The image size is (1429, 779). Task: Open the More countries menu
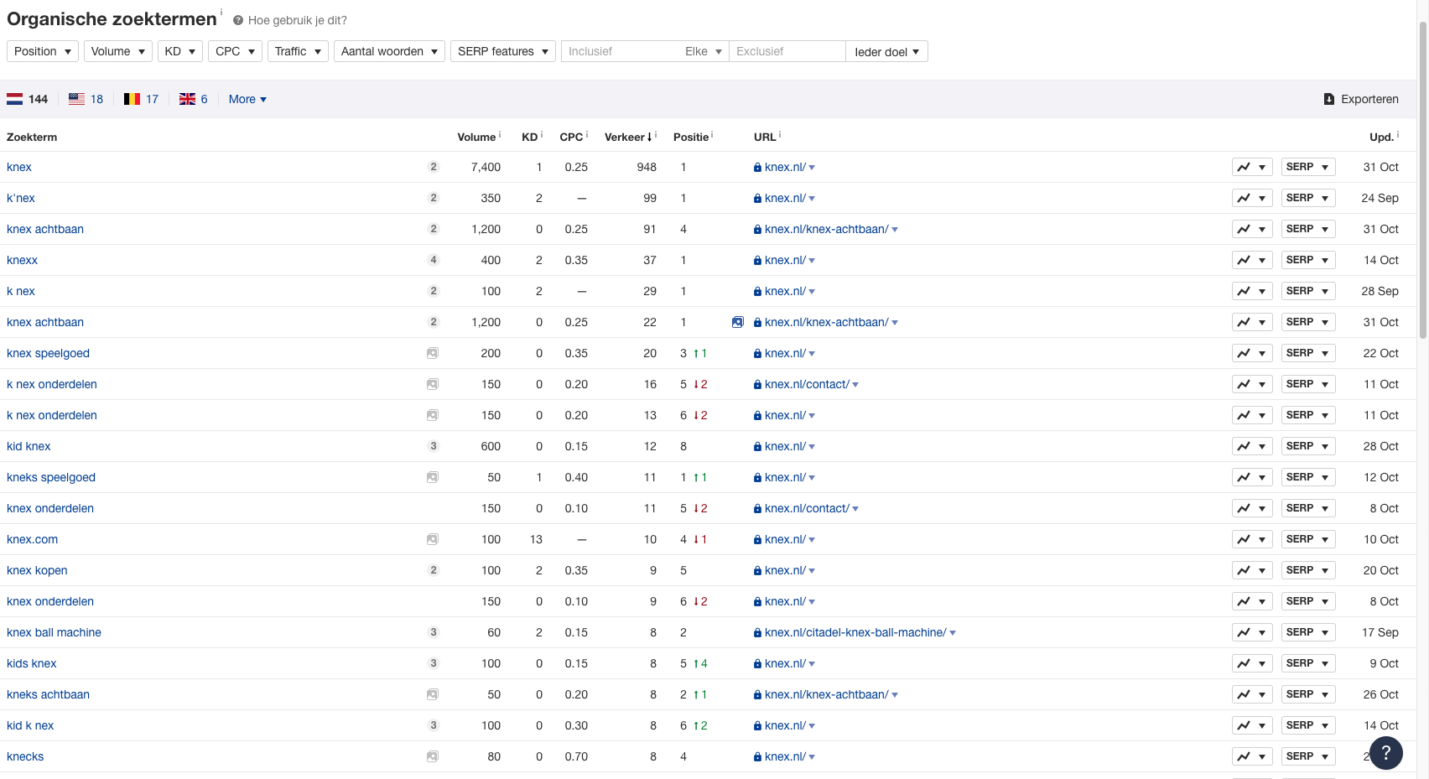tap(247, 99)
